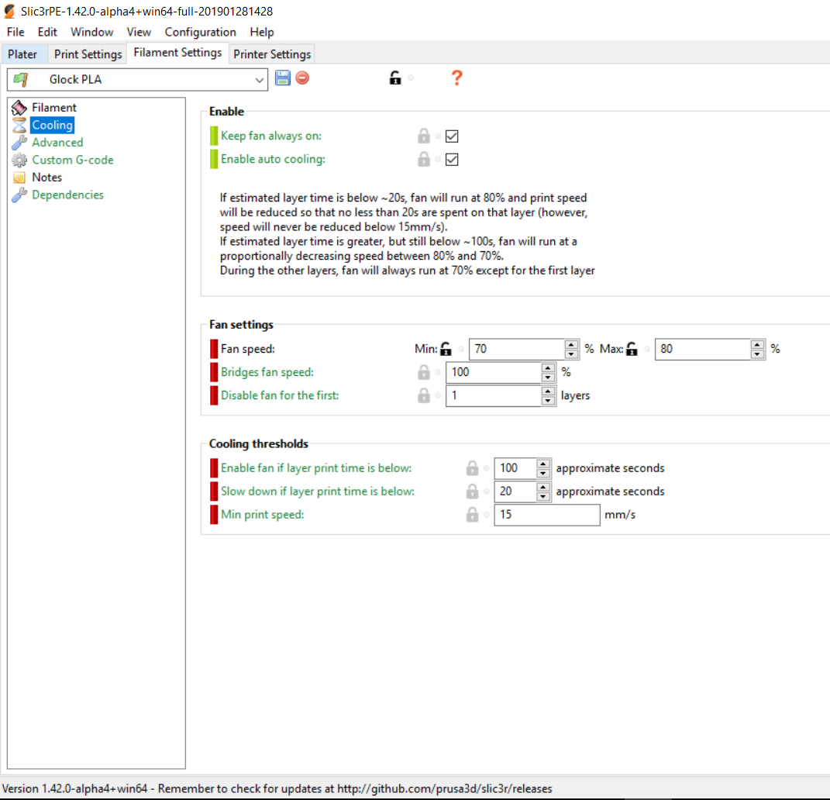Open Custom G-code settings page
The width and height of the screenshot is (830, 800).
click(x=72, y=160)
